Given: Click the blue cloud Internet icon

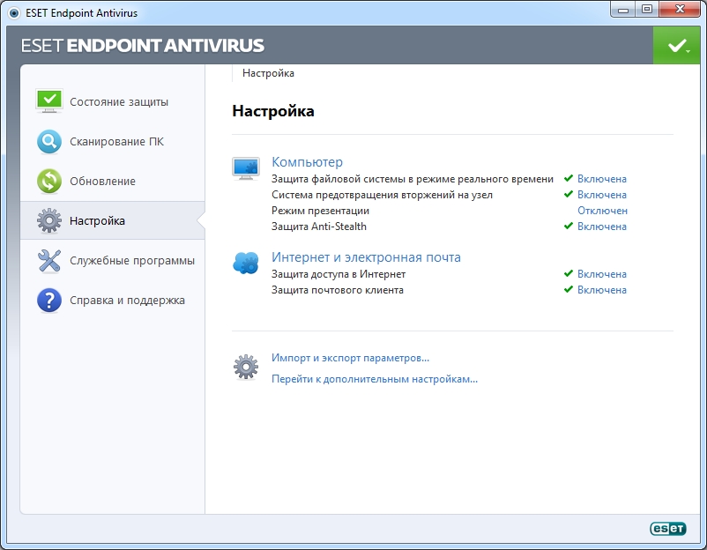Looking at the screenshot, I should click(x=246, y=263).
